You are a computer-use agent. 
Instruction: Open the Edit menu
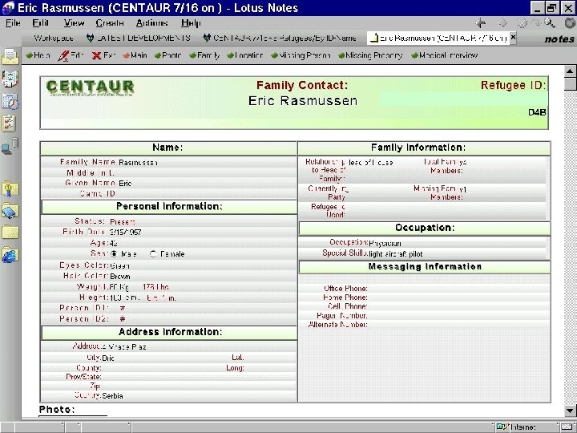40,23
